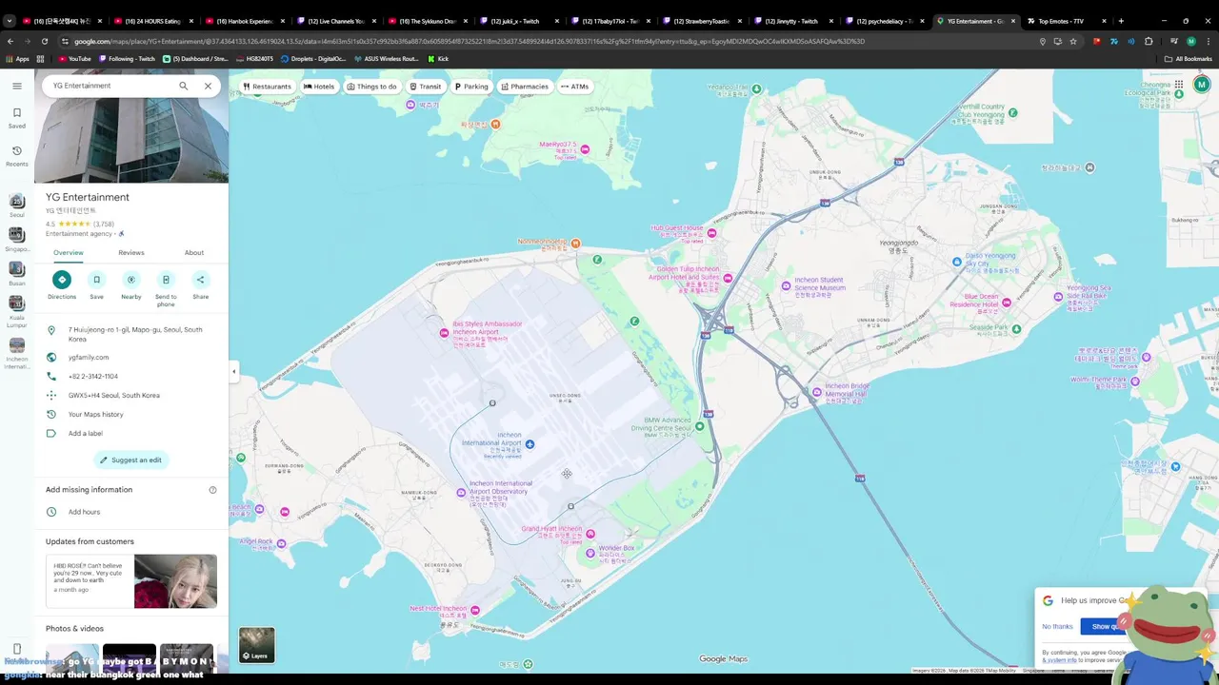This screenshot has width=1219, height=685.
Task: Click the Suggest an edit button
Action: point(131,460)
